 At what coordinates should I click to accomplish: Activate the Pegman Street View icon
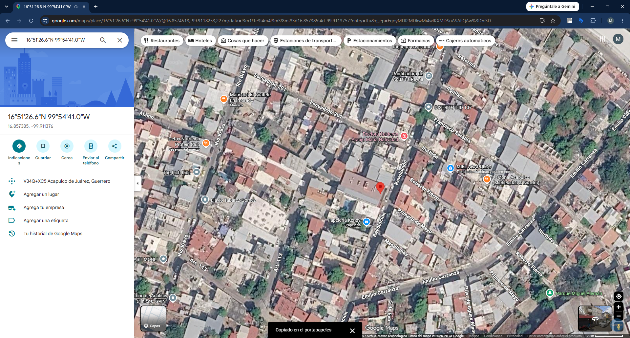click(619, 327)
